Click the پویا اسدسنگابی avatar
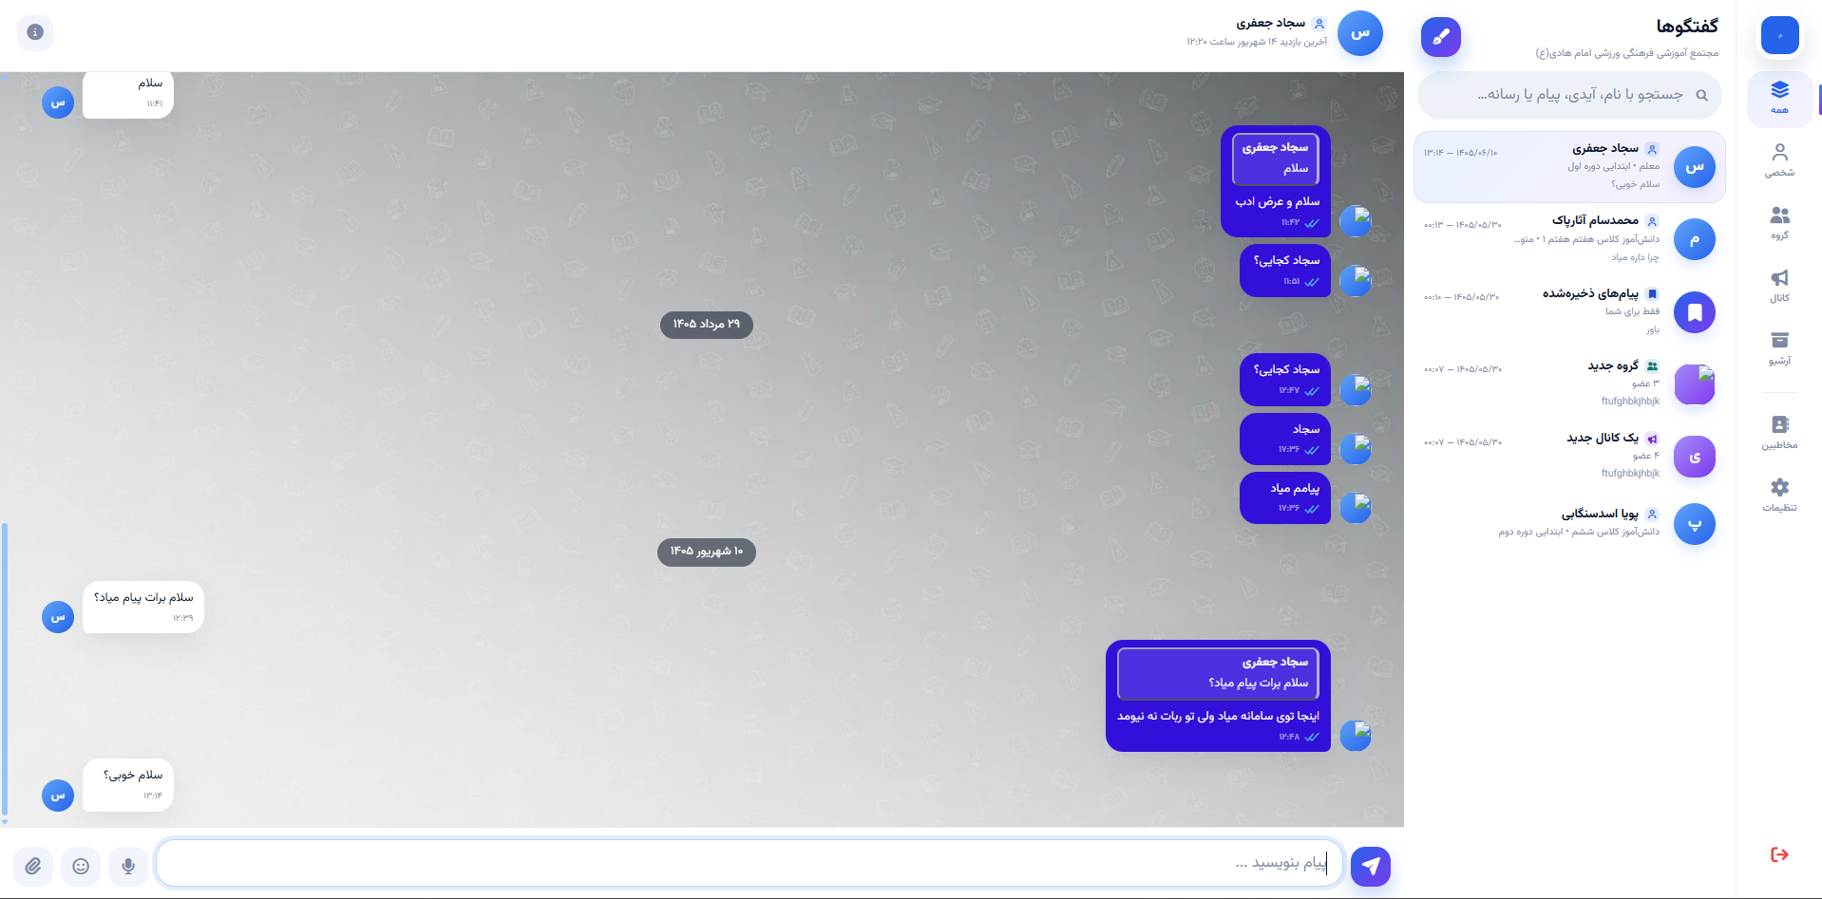The width and height of the screenshot is (1822, 899). coord(1695,524)
